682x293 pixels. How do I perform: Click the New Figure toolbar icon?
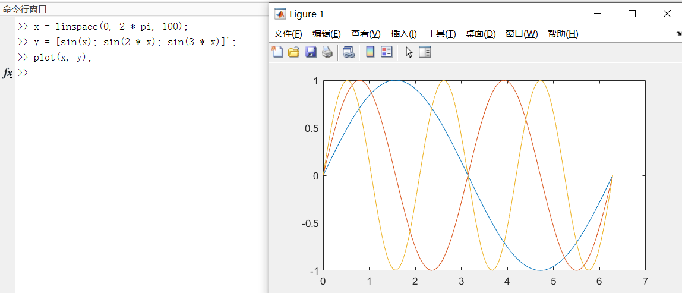(277, 52)
